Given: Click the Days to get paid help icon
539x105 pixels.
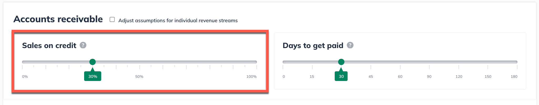Looking at the screenshot, I should coord(350,45).
